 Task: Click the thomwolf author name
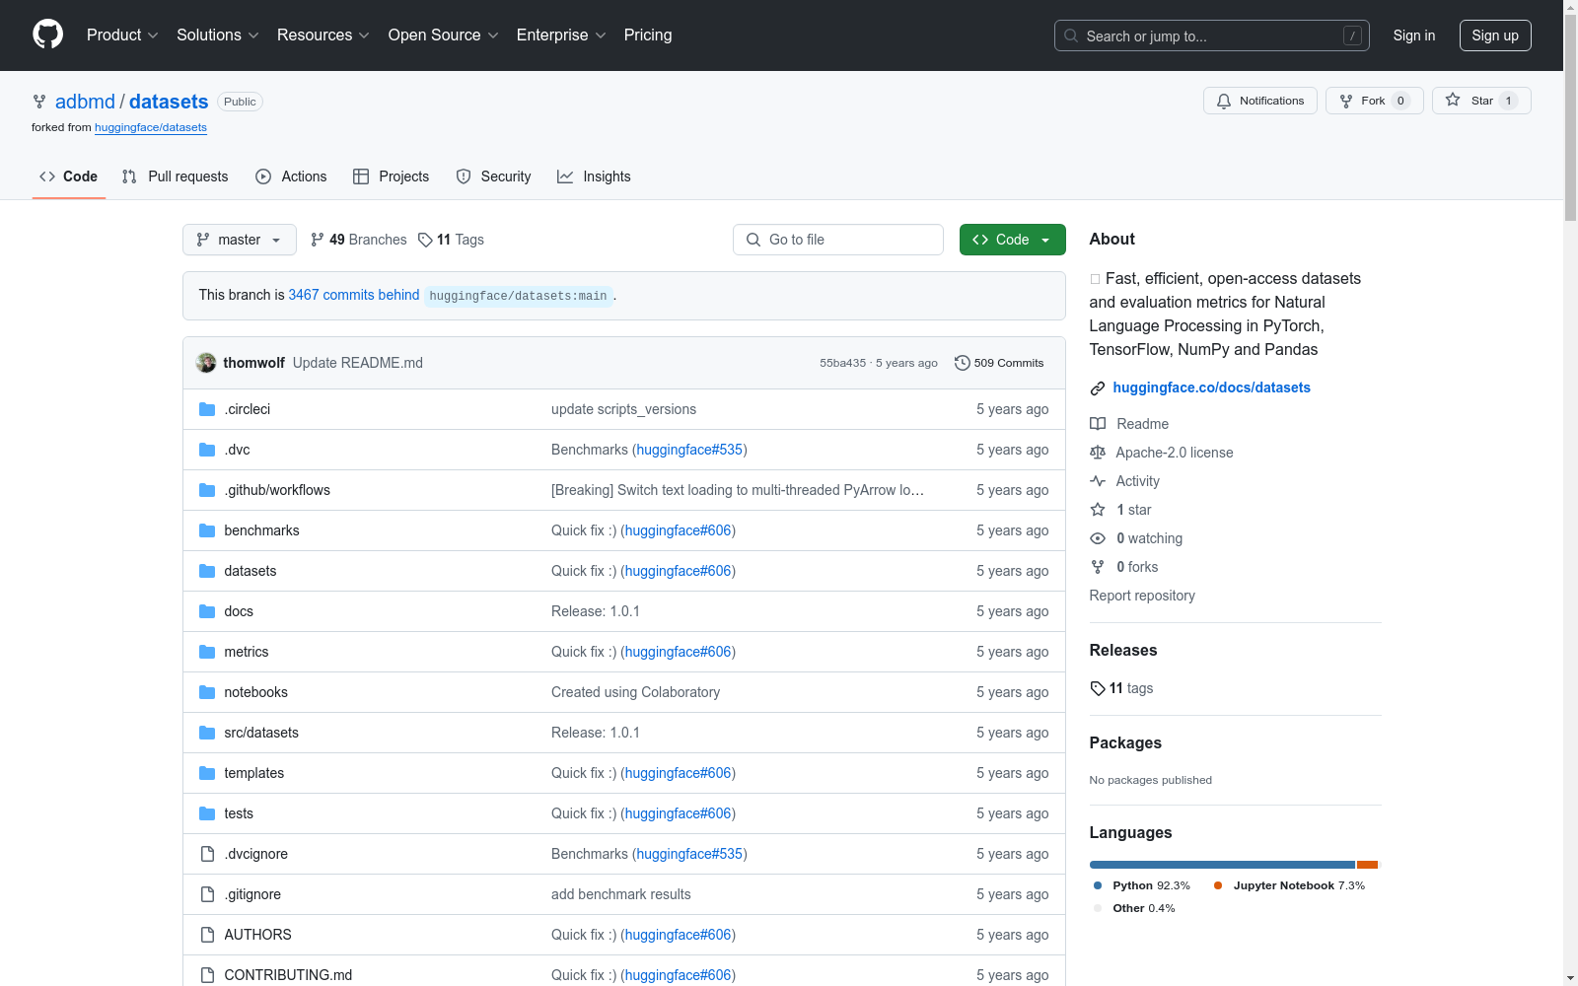click(254, 363)
